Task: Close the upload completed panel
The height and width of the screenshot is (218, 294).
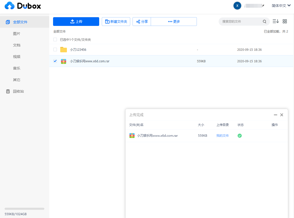Action: click(282, 115)
